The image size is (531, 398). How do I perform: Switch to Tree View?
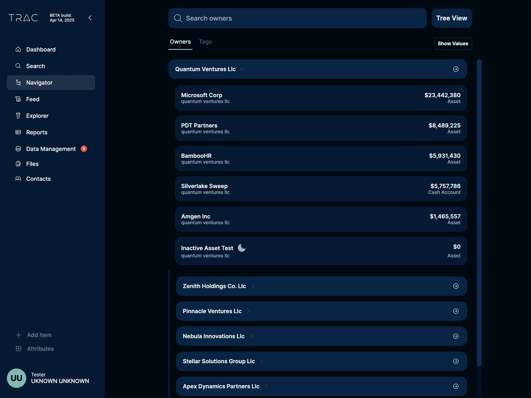[451, 18]
